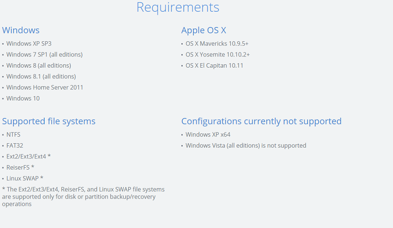Image resolution: width=393 pixels, height=228 pixels.
Task: Select Windows Home Server 2011 entry
Action: (x=45, y=88)
